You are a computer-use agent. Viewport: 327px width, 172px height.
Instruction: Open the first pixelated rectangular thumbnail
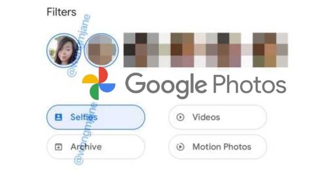coord(141,50)
